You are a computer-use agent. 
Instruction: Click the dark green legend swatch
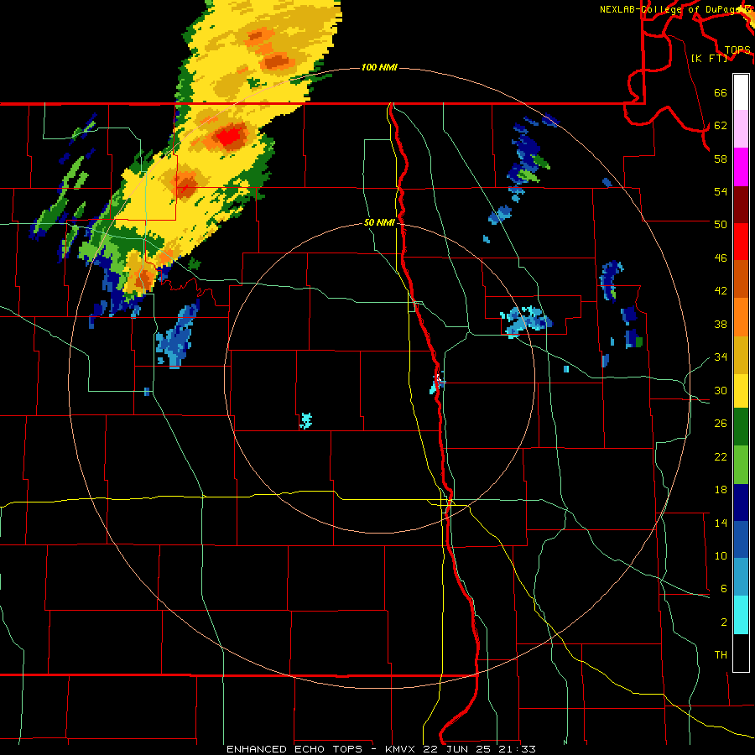741,427
